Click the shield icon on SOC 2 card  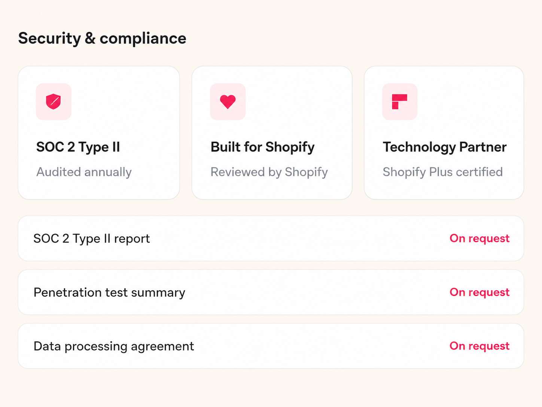tap(54, 102)
